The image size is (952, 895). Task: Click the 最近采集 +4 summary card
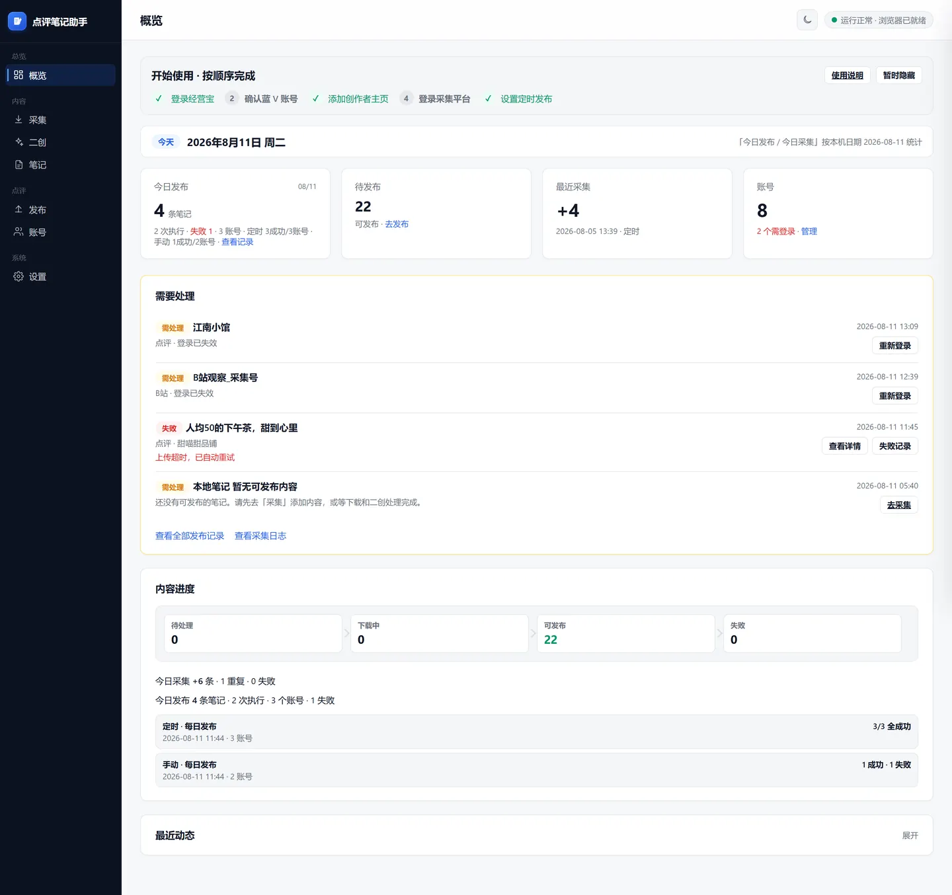point(637,214)
